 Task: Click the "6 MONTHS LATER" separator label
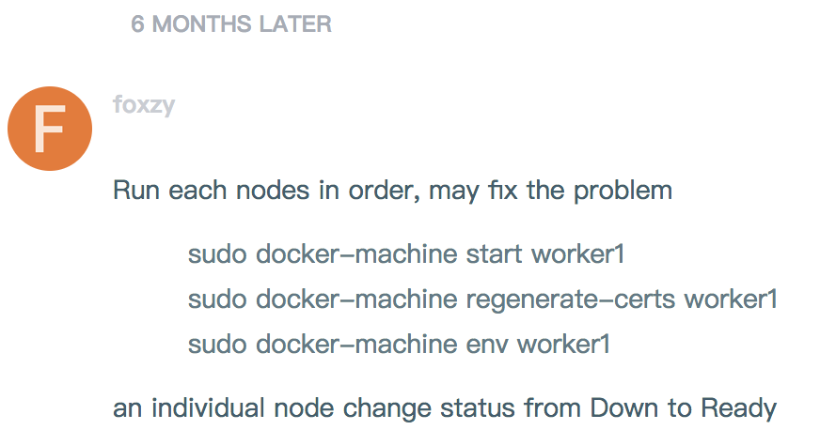tap(231, 24)
